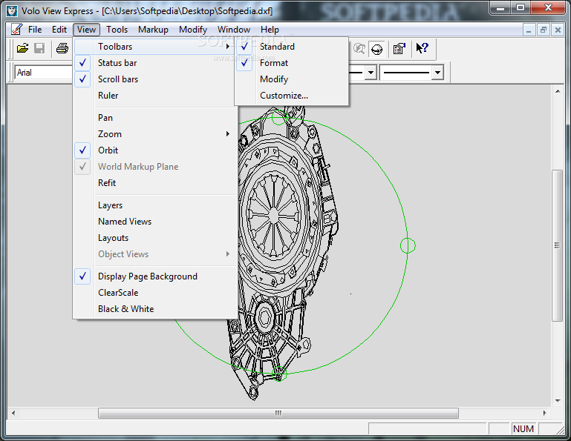
Task: Open the Markup menu
Action: tap(153, 30)
